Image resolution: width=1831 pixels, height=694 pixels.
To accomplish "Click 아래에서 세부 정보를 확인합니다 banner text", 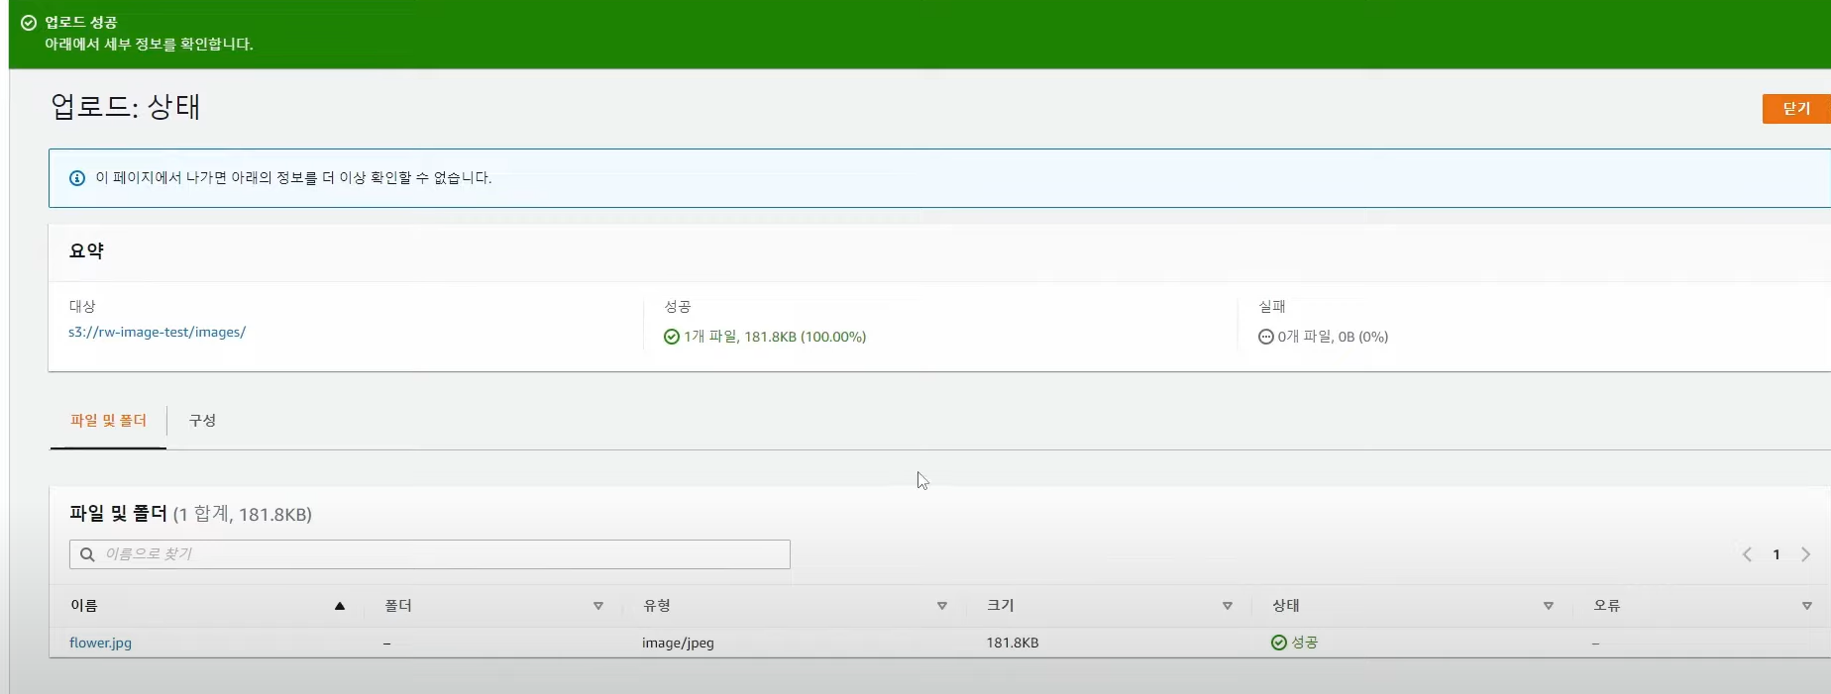I will [x=149, y=45].
